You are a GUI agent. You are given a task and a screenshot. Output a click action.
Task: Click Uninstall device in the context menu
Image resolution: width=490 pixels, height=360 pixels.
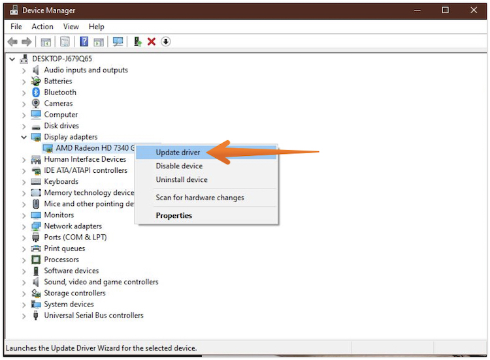(181, 180)
